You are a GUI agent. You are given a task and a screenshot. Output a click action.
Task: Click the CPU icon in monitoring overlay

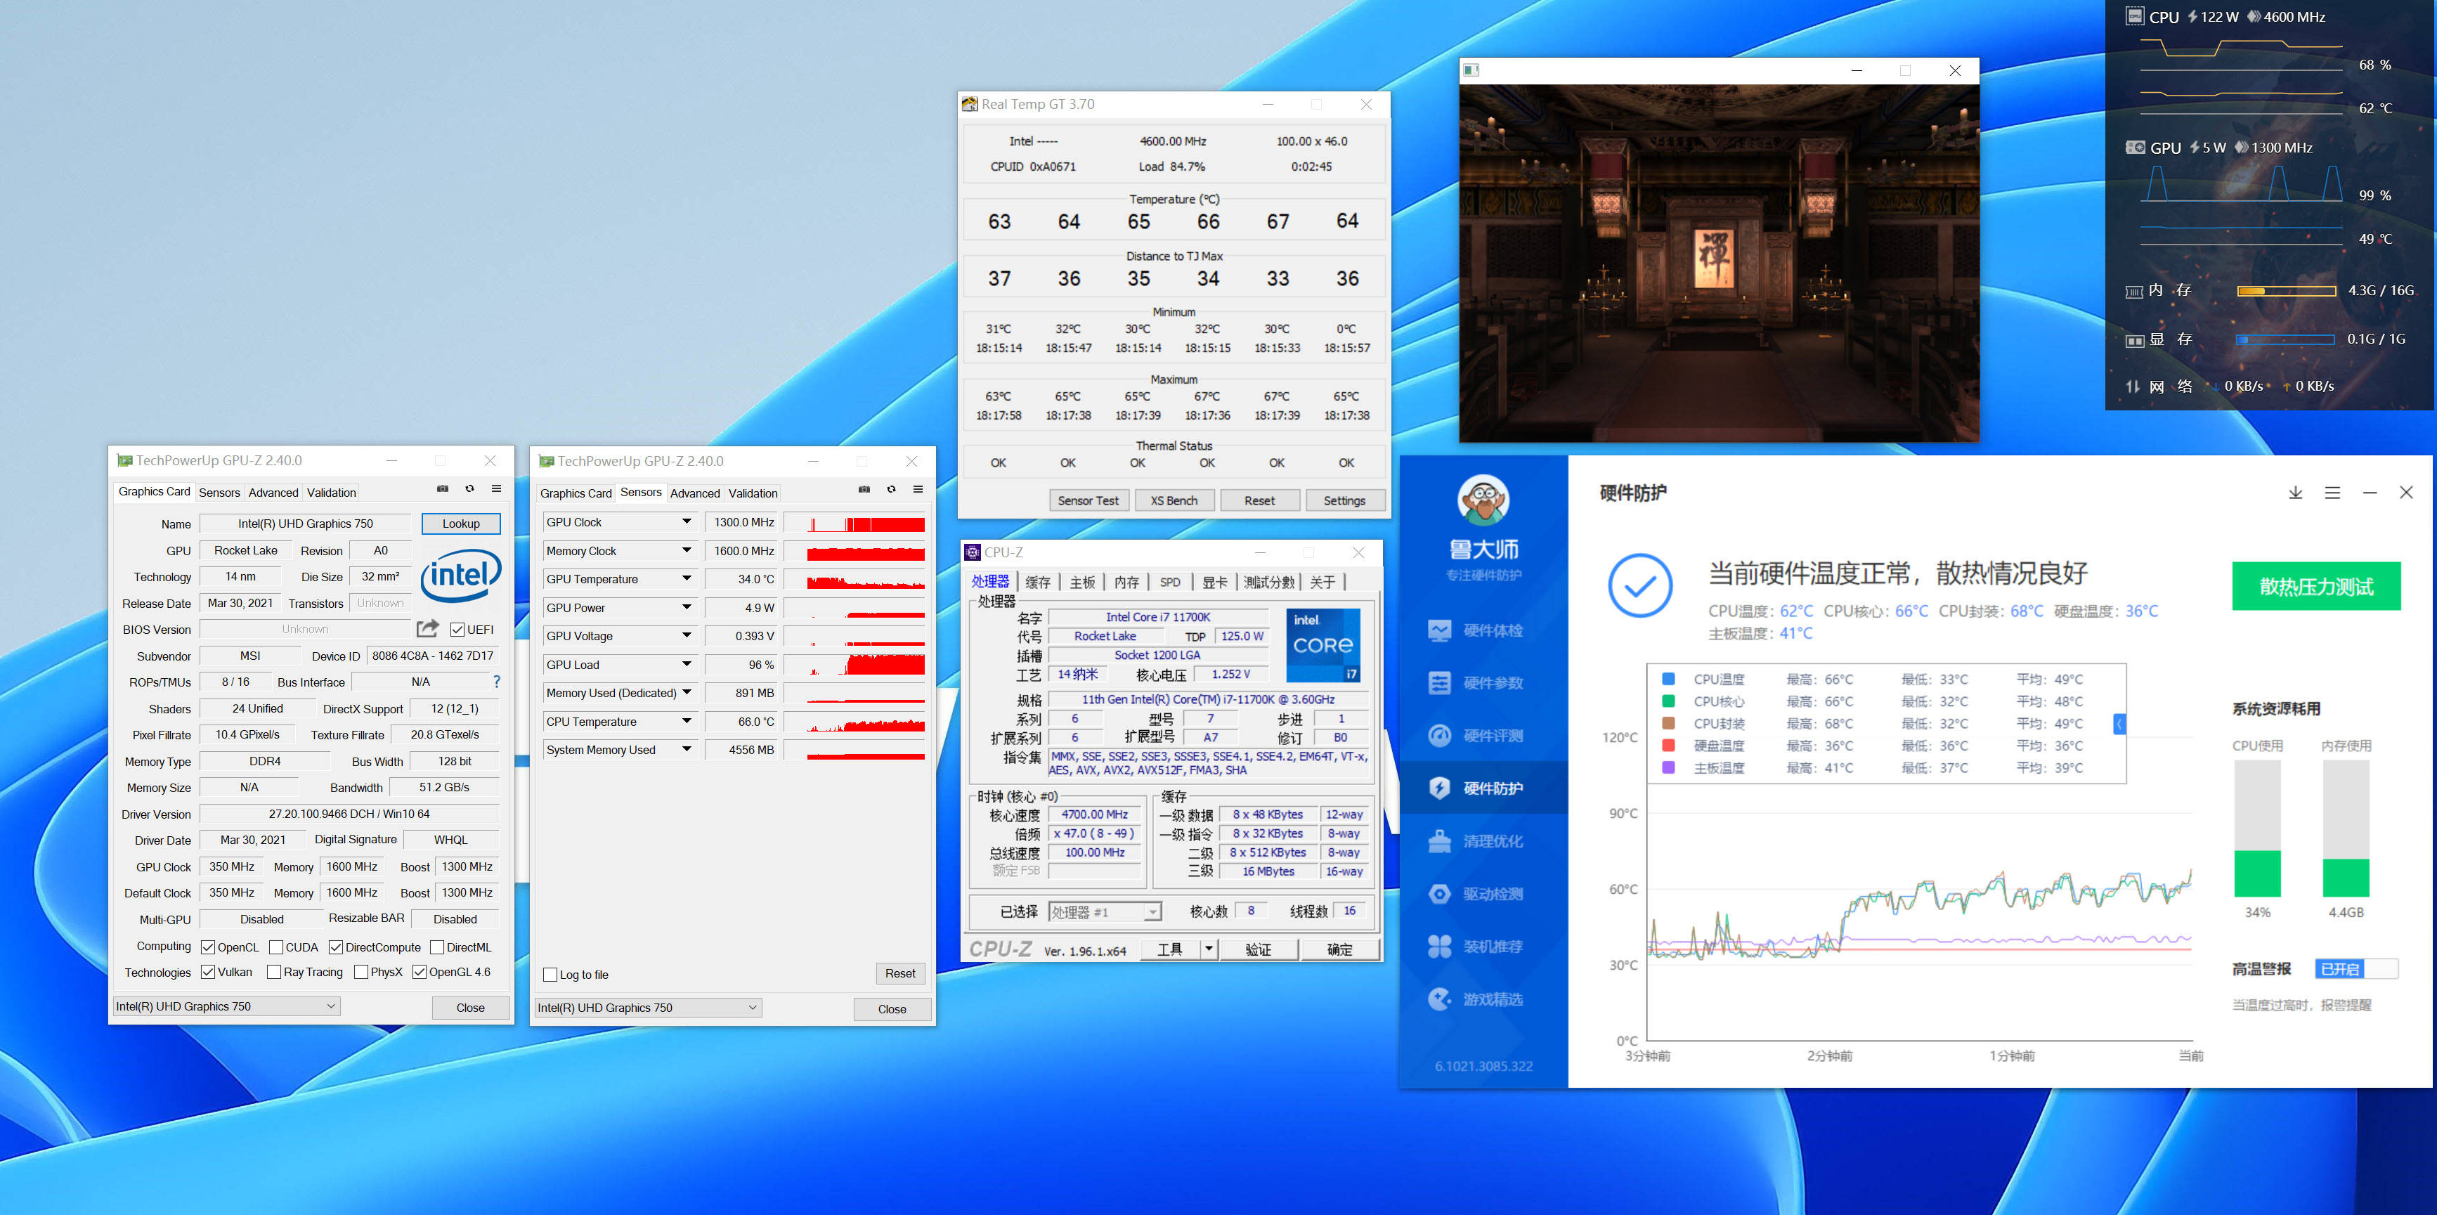pyautogui.click(x=2134, y=16)
